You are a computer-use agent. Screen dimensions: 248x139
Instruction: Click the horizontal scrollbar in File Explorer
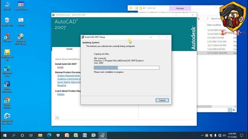[204, 107]
